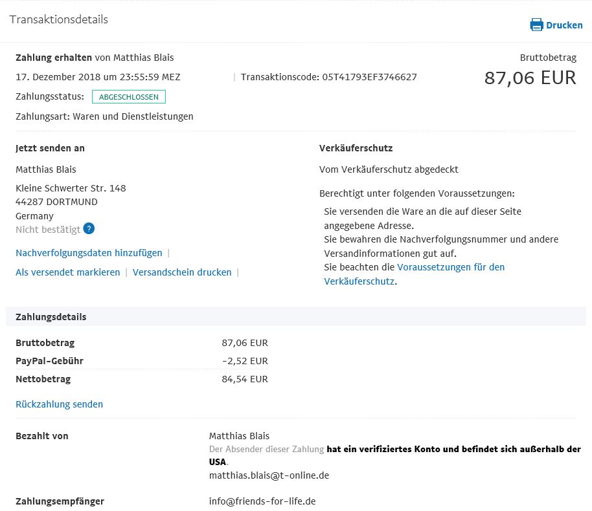Click the ABGESCHLOSSEN status badge

click(x=129, y=97)
